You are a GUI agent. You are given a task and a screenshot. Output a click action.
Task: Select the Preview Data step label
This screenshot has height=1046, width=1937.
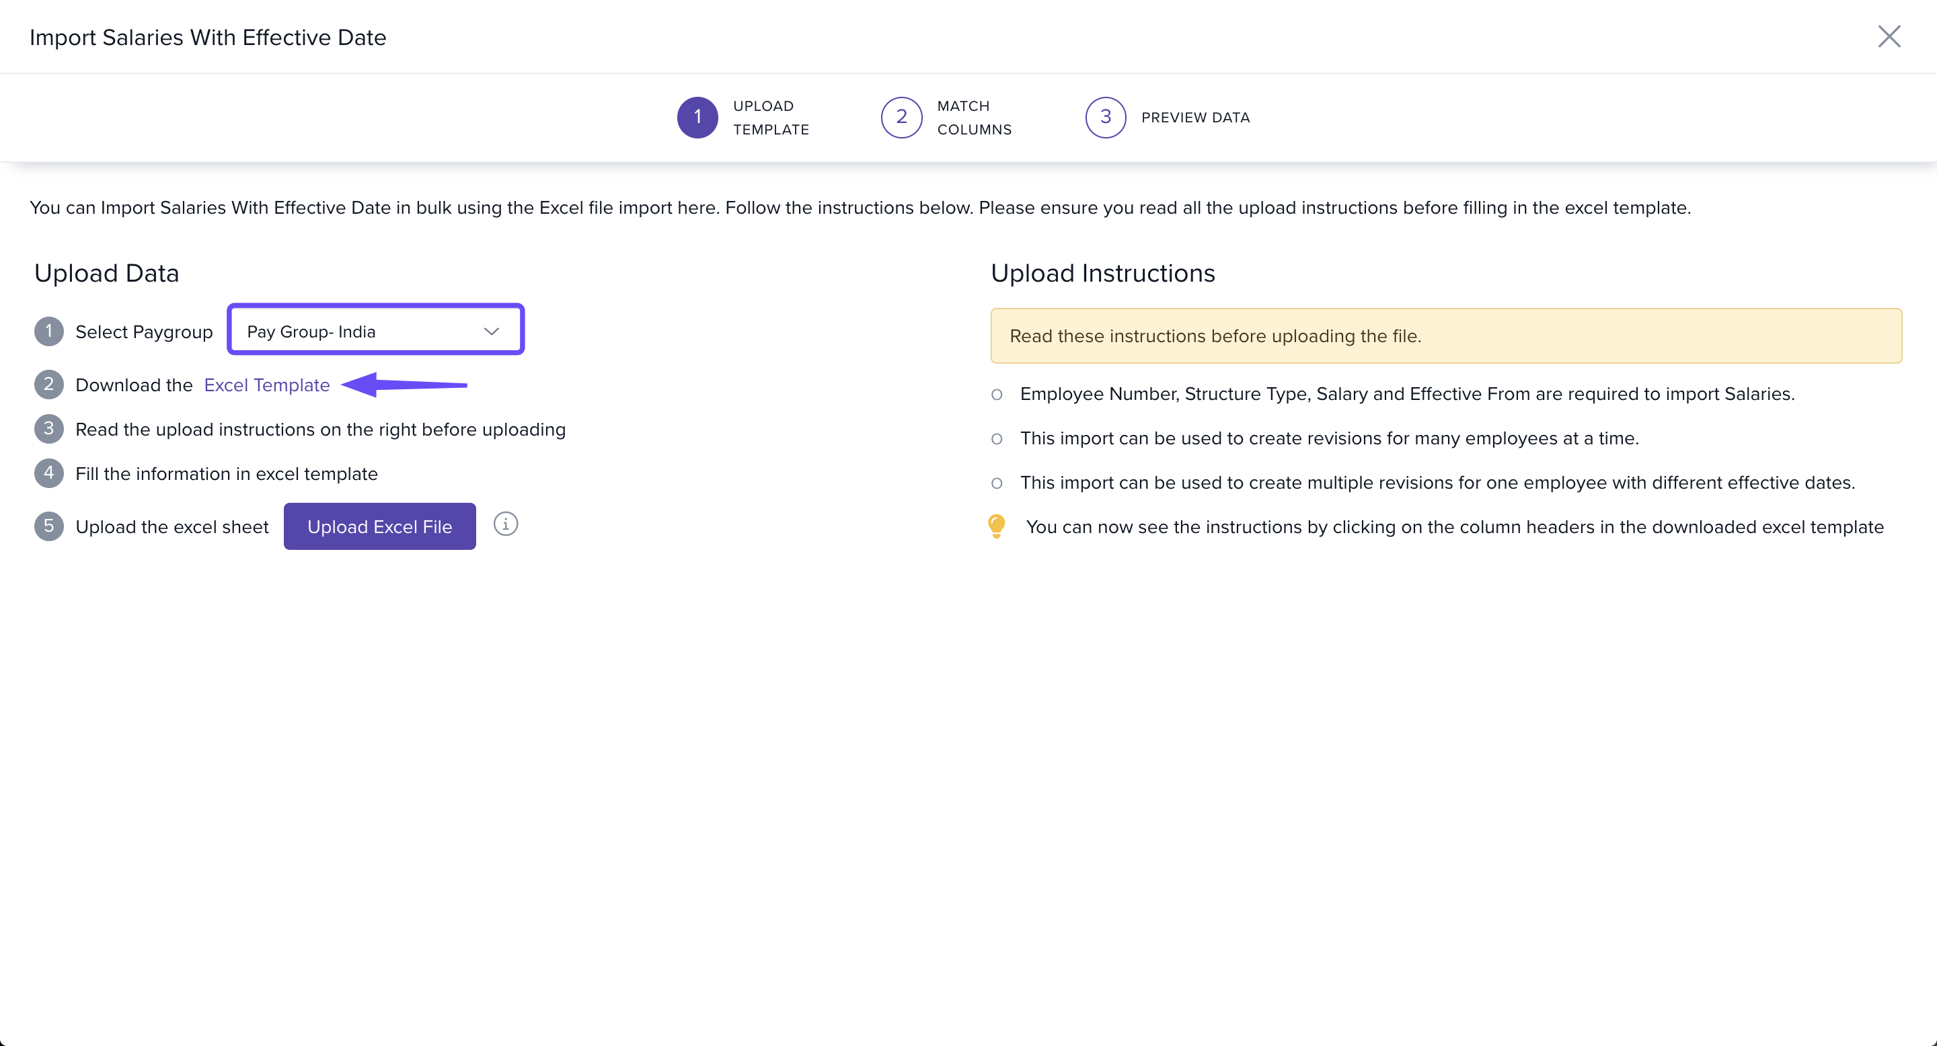pyautogui.click(x=1195, y=117)
